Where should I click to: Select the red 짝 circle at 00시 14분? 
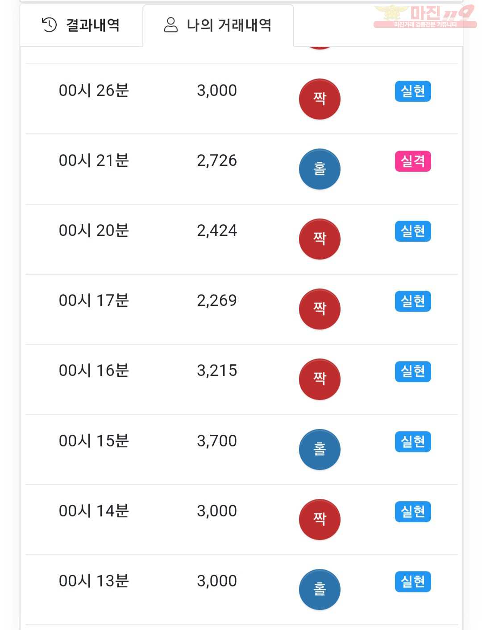[x=320, y=519]
